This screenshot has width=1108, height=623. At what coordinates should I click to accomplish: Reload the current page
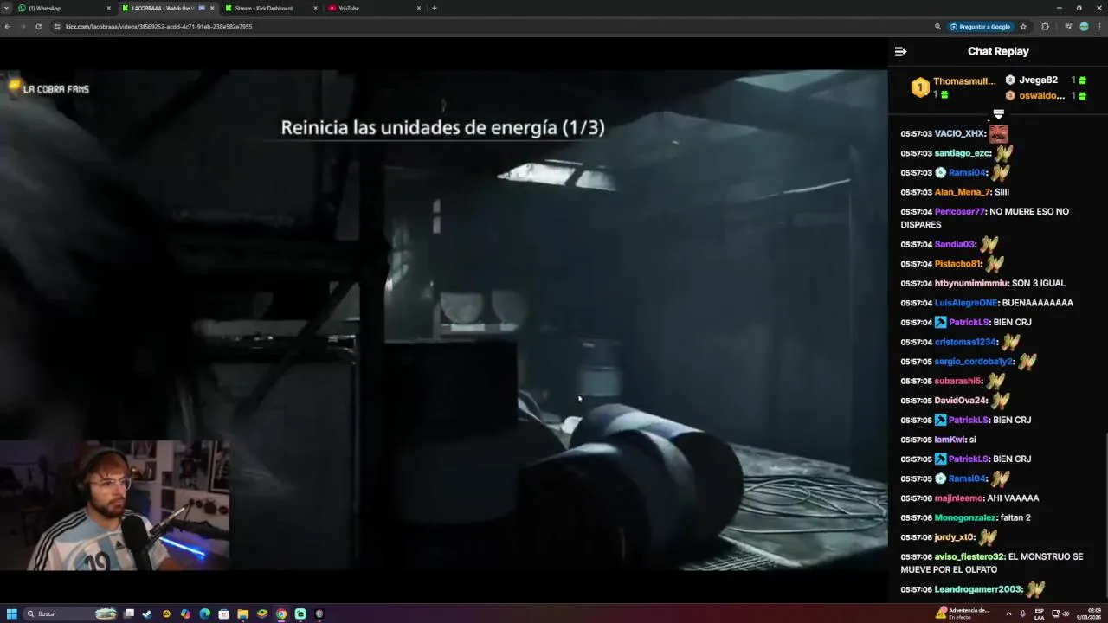coord(38,27)
